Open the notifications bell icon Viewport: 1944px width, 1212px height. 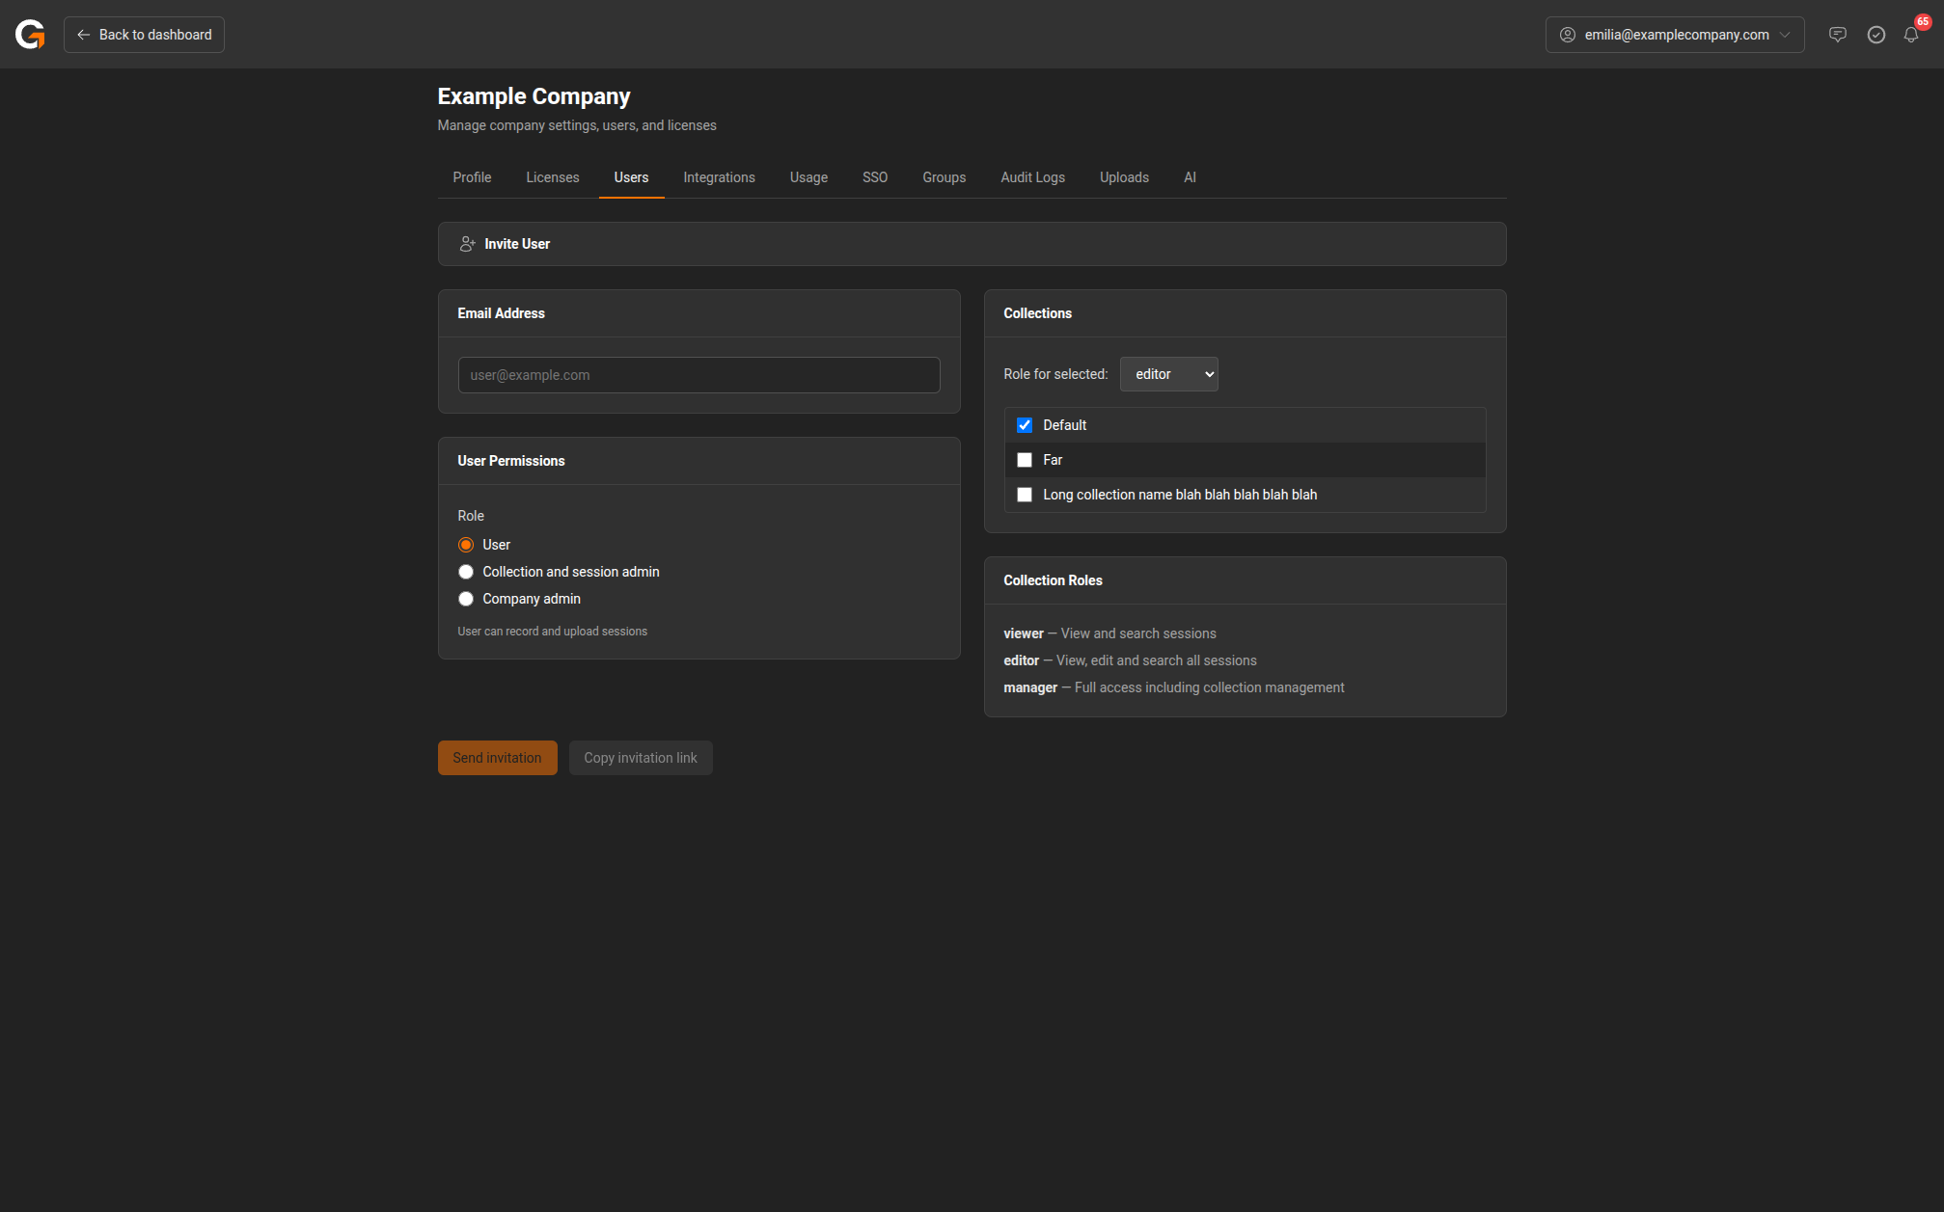(x=1911, y=35)
